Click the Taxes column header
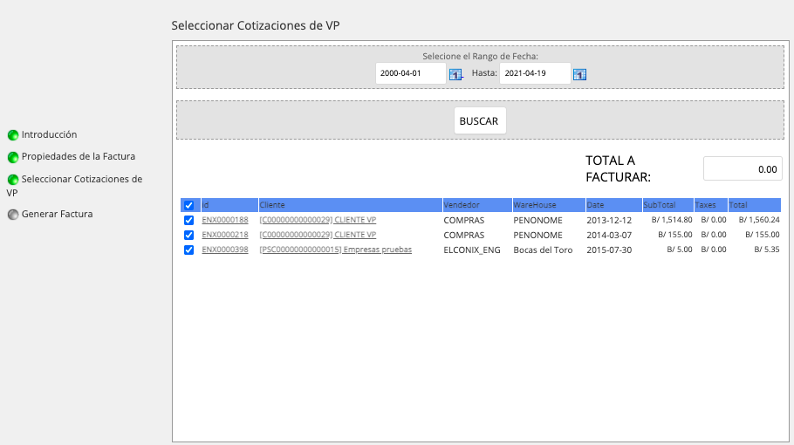This screenshot has height=445, width=794. pos(711,205)
